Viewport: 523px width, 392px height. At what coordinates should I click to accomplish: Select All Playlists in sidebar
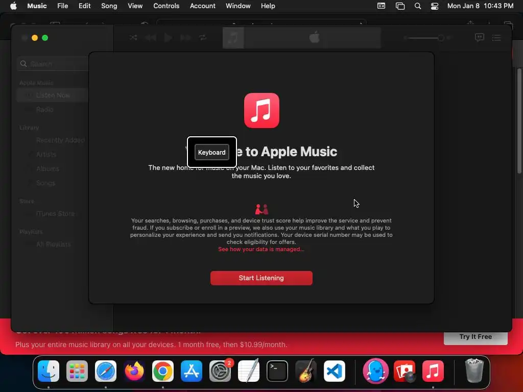(x=53, y=244)
